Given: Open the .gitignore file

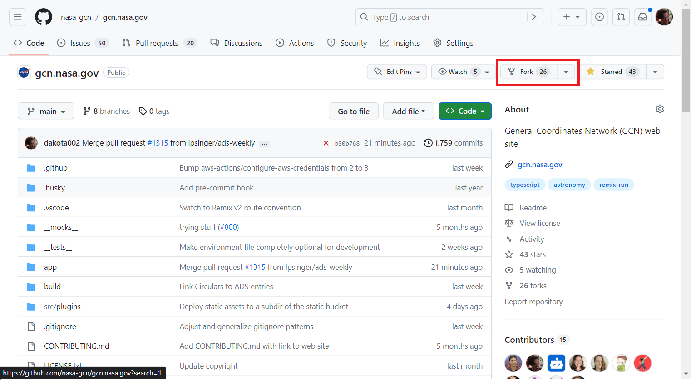Looking at the screenshot, I should coord(60,326).
